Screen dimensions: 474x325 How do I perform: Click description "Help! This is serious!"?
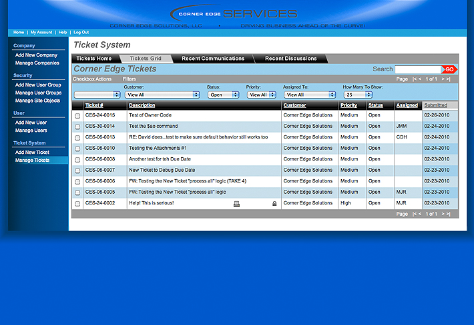coord(151,203)
